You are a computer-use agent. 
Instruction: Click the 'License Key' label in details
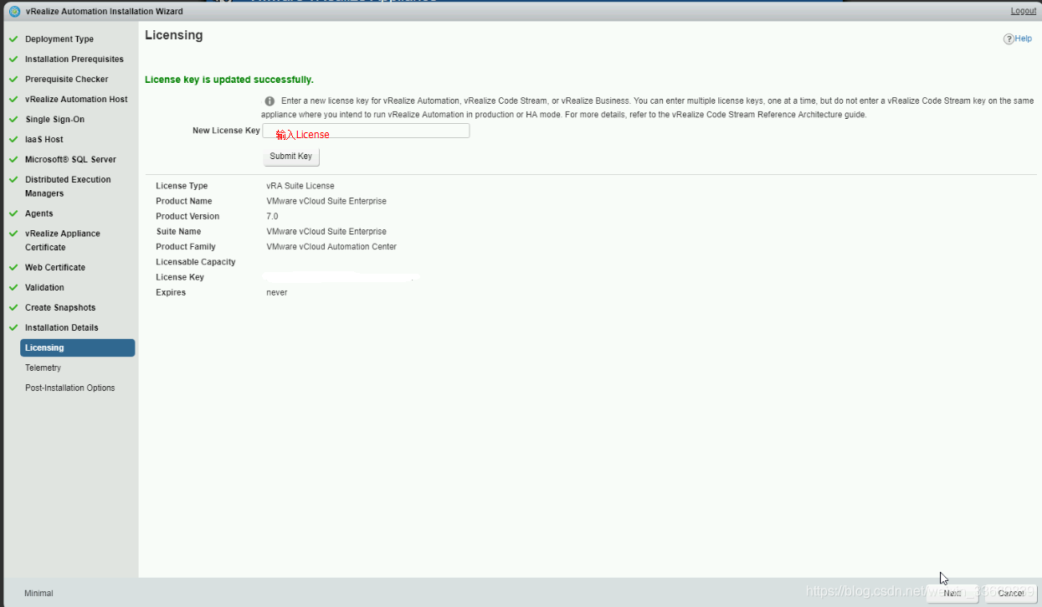(x=180, y=277)
